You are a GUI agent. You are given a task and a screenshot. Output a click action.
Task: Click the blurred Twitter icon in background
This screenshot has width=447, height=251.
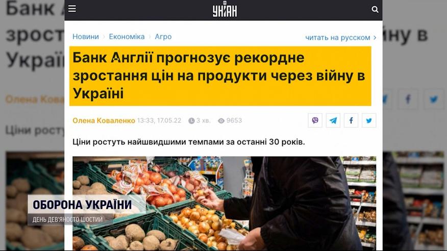(434, 99)
